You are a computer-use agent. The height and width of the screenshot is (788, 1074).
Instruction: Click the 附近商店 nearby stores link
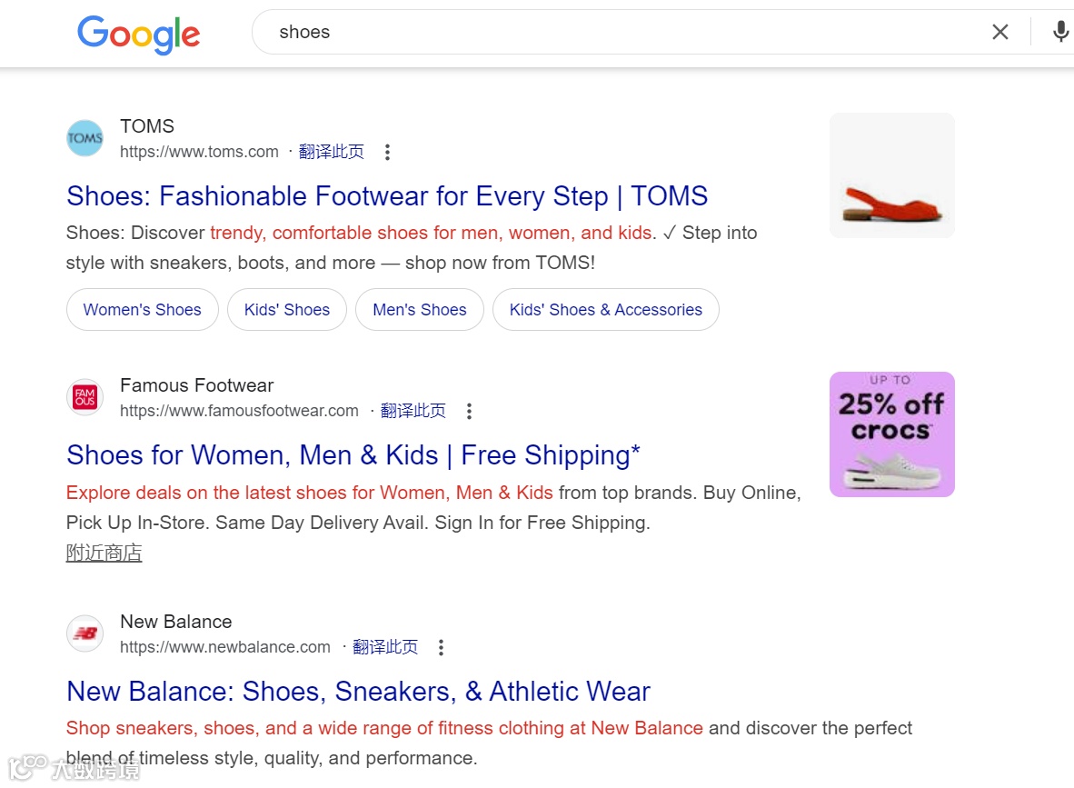coord(104,553)
